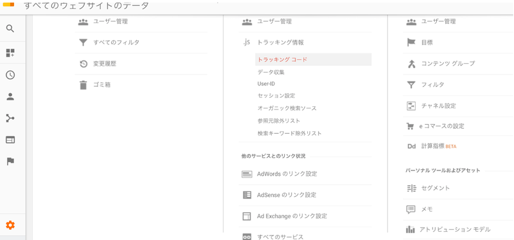The image size is (514, 240).
Task: Click the チャネル設定 icon
Action: point(411,106)
